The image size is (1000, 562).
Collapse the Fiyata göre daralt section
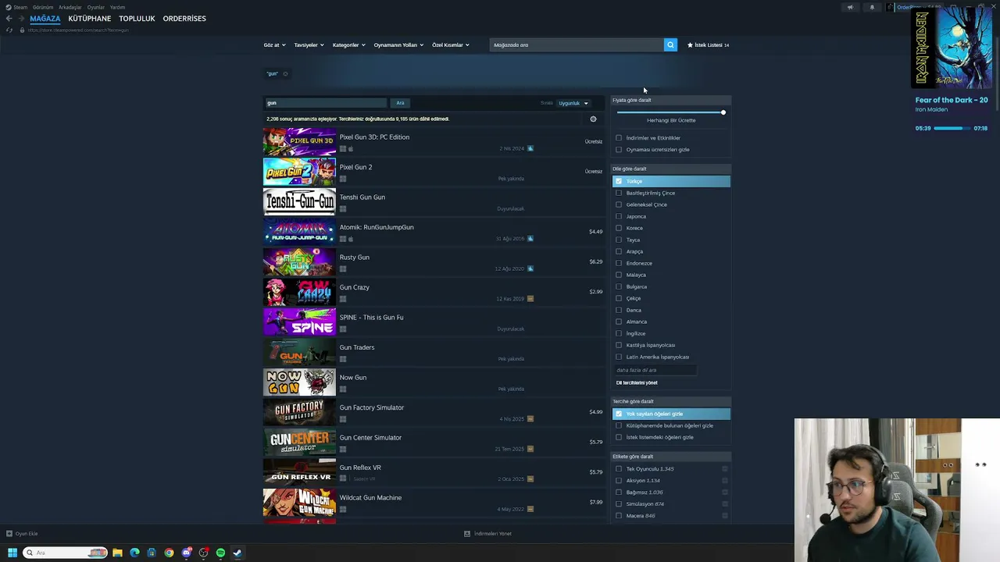tap(671, 100)
